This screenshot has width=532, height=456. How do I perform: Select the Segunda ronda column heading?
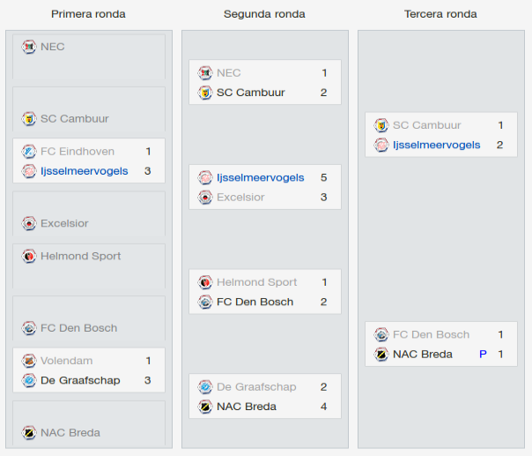coord(264,14)
